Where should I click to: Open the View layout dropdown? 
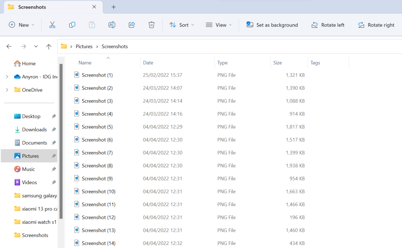click(219, 25)
